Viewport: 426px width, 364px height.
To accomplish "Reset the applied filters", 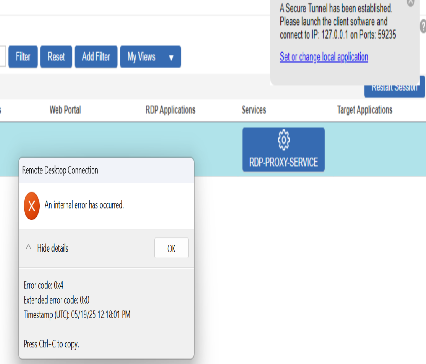I will 56,57.
